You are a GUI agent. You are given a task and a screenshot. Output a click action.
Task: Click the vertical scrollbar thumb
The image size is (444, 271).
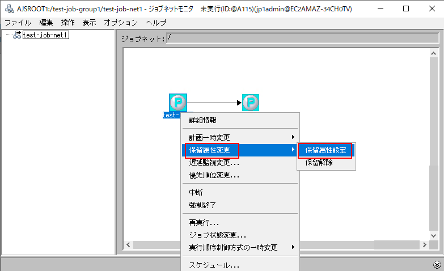[434, 111]
